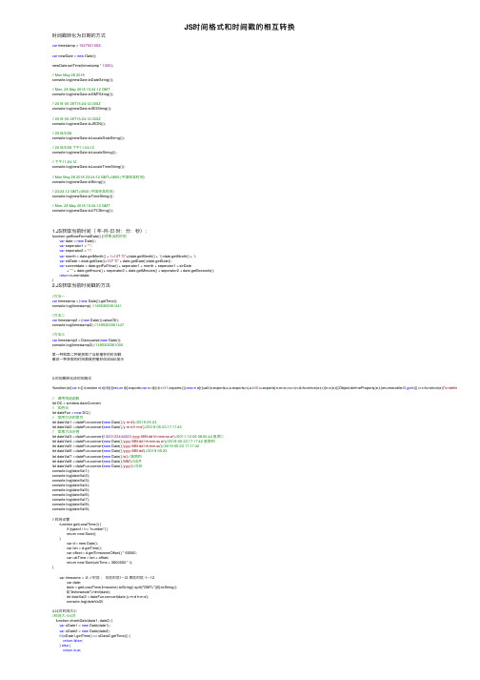This screenshot has height=680, width=480.
Task: Click the line "var timestamp2 = (new Date()).valueOf();"
Action: click(86, 320)
